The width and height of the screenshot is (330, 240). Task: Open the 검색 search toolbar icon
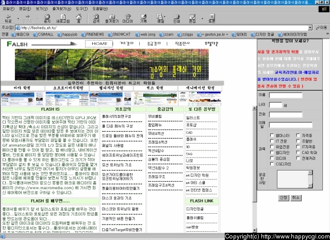(96, 19)
